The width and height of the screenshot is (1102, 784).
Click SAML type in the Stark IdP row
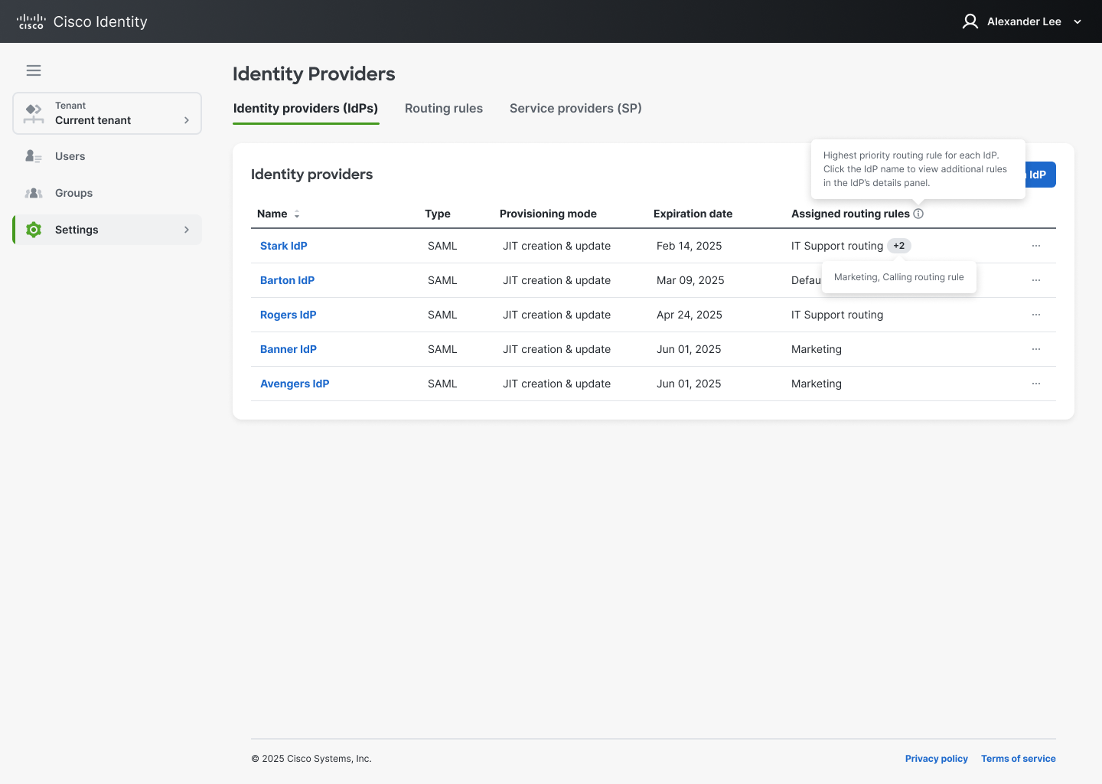[x=442, y=246]
